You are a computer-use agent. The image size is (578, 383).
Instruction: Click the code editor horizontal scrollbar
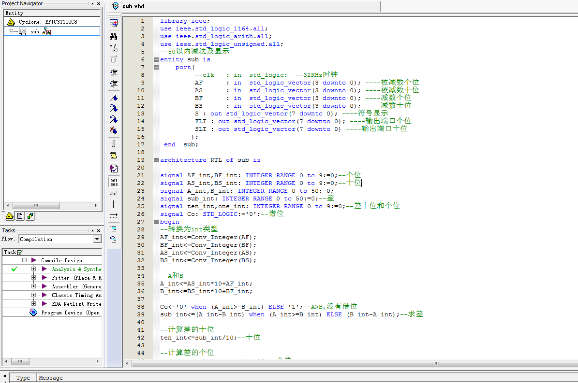[436, 363]
